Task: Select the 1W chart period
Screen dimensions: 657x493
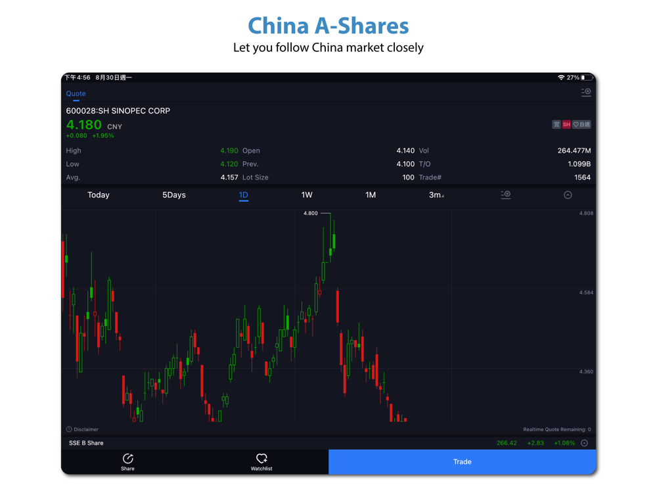Action: [x=307, y=195]
